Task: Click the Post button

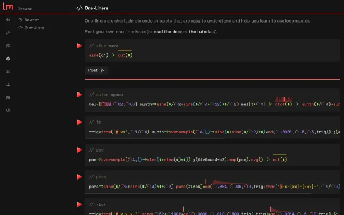Action: [96, 70]
